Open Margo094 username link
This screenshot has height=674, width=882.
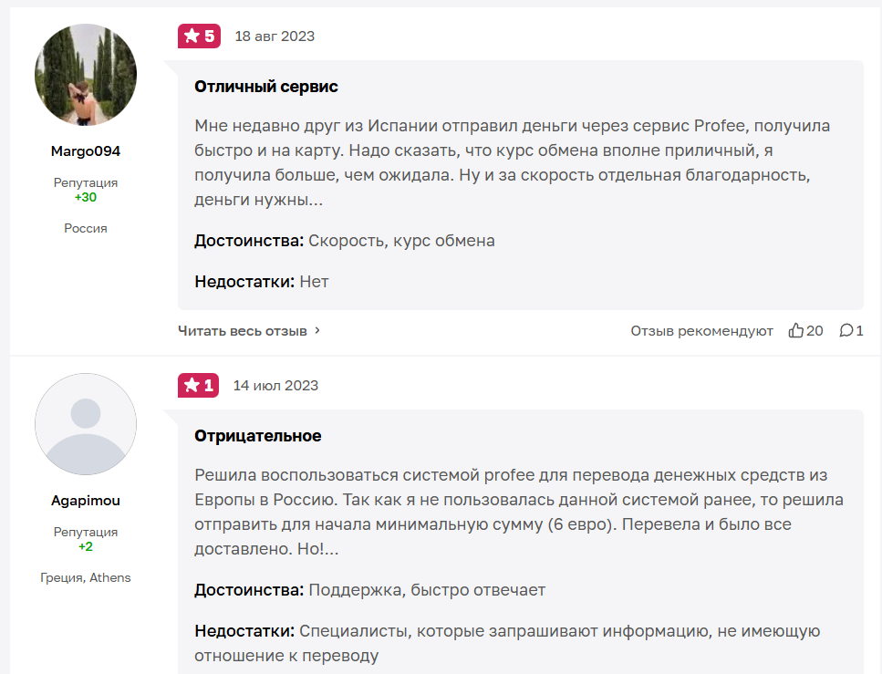click(86, 151)
